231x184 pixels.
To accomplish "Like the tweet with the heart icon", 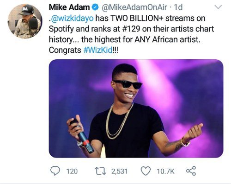I will pos(146,171).
